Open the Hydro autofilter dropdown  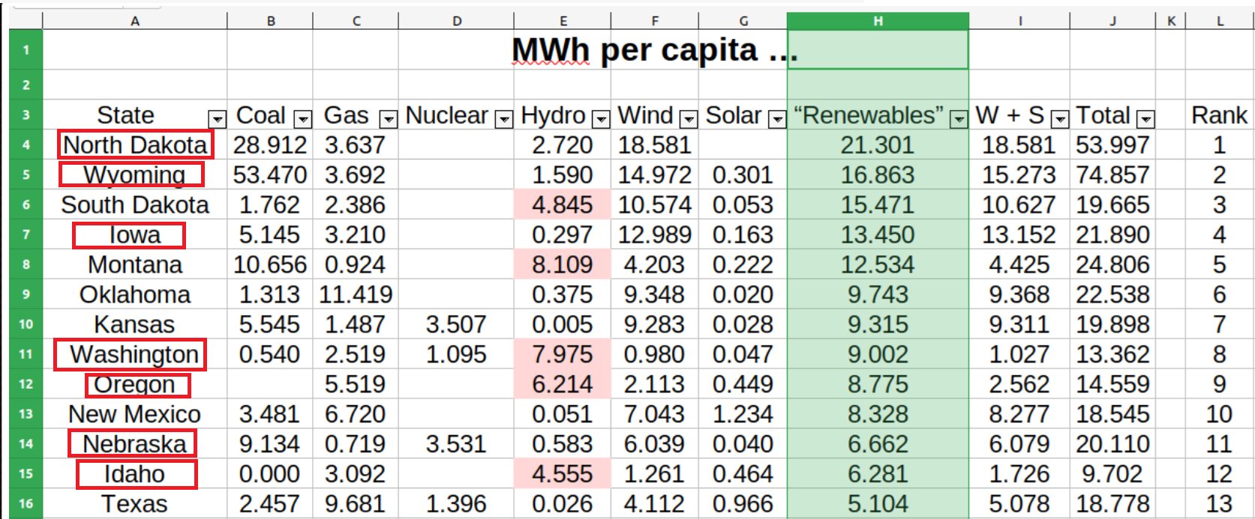coord(601,118)
